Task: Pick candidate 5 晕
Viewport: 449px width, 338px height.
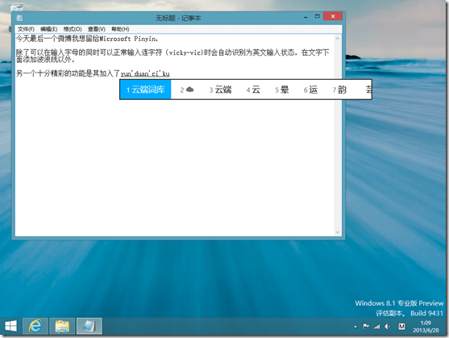Action: (282, 90)
